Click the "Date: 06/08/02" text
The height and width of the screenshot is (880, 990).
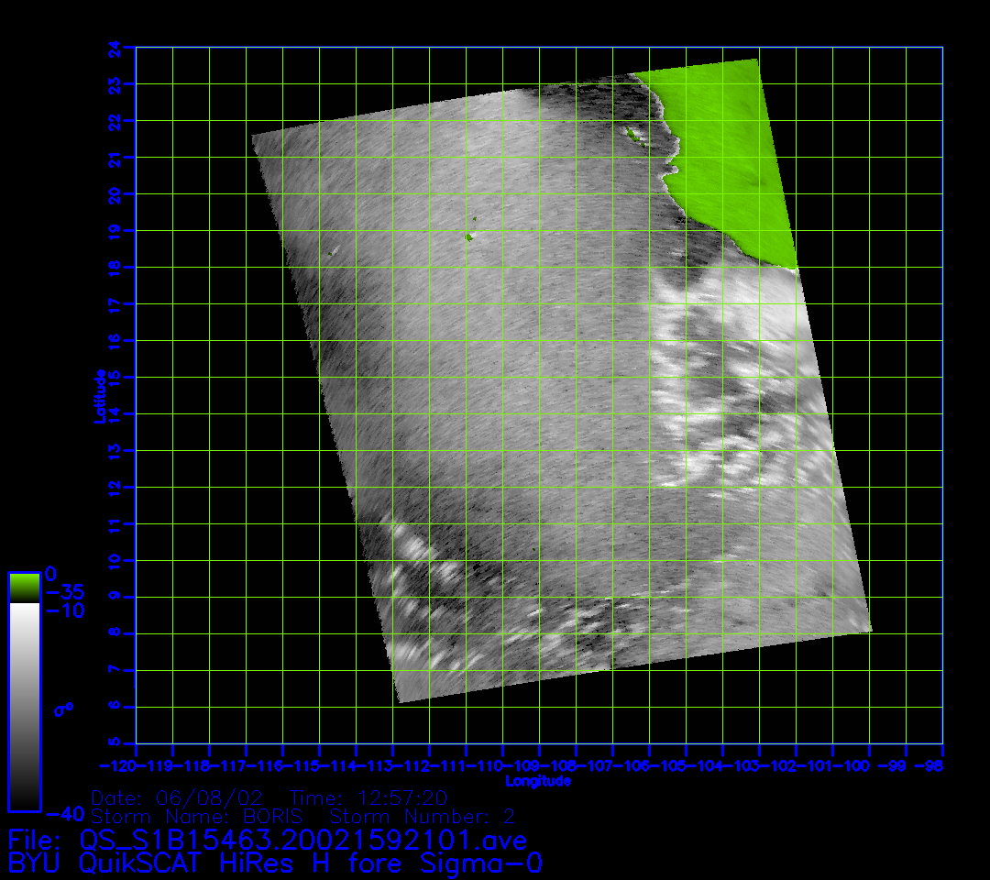pyautogui.click(x=178, y=797)
